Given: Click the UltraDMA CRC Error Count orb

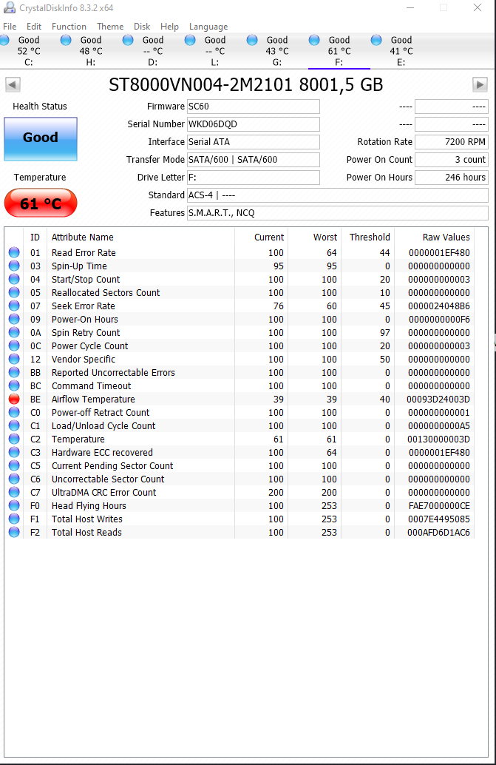Looking at the screenshot, I should tap(14, 492).
